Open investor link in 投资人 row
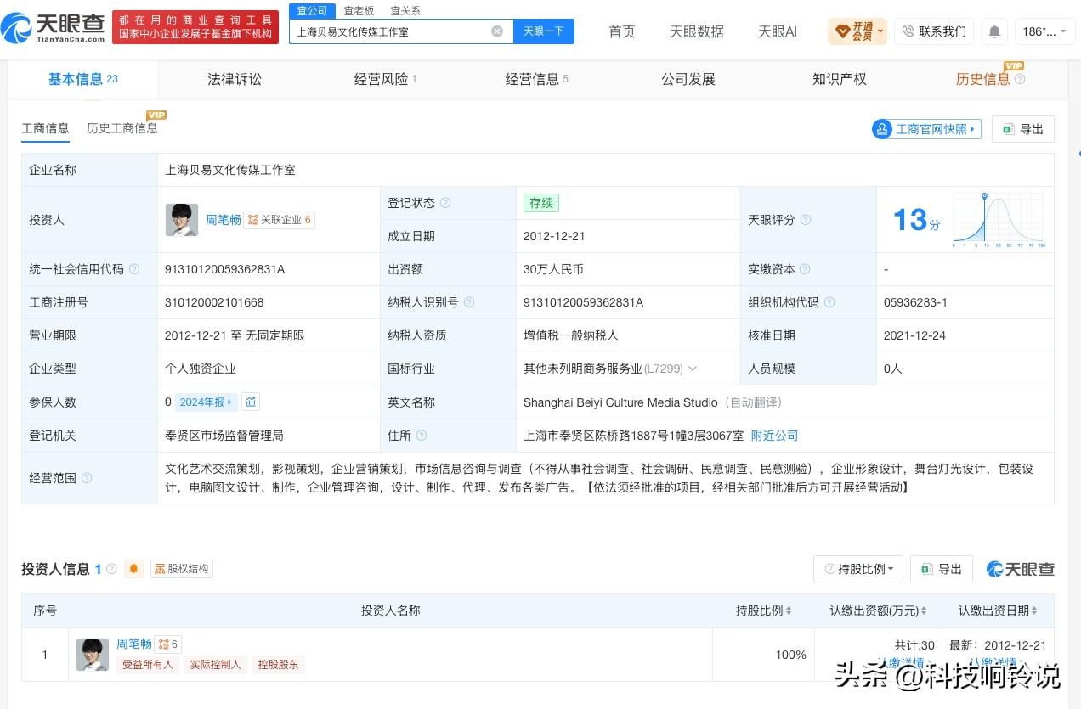 (224, 220)
